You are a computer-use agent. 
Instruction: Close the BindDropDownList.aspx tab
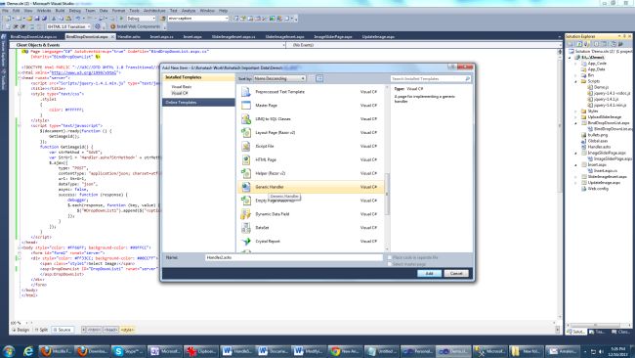[x=112, y=36]
